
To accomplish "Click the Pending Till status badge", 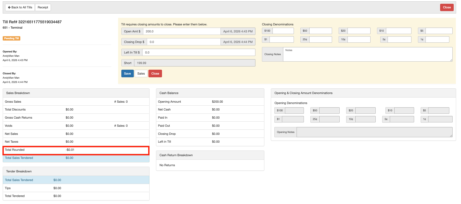I will 11,38.
